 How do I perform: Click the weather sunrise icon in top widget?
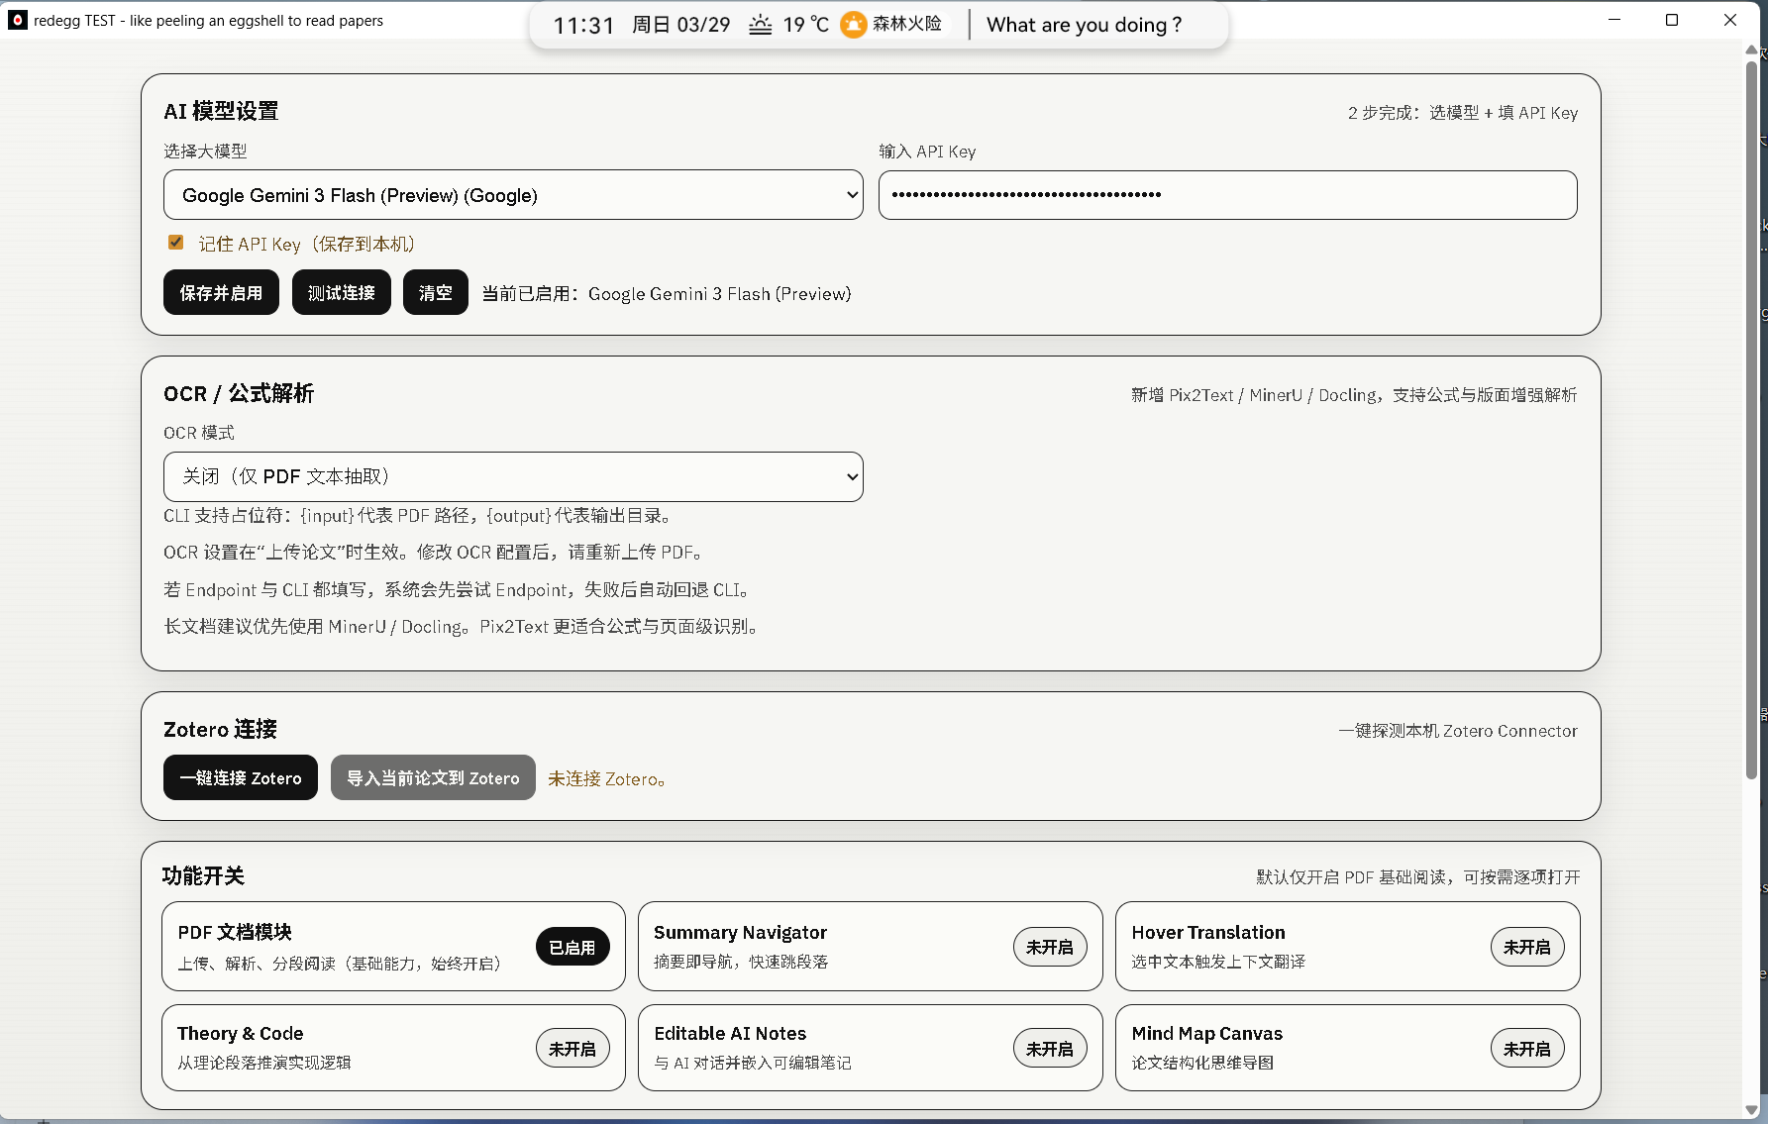click(760, 25)
